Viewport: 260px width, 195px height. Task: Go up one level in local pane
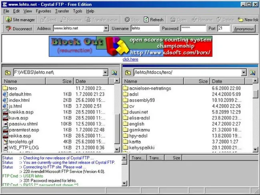pyautogui.click(x=8, y=73)
